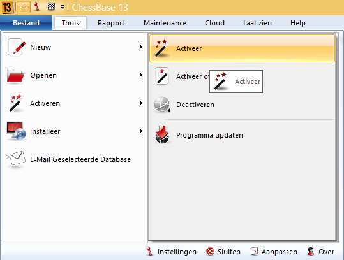The width and height of the screenshot is (344, 260).
Task: Expand the Activeren submenu arrow
Action: [x=141, y=103]
